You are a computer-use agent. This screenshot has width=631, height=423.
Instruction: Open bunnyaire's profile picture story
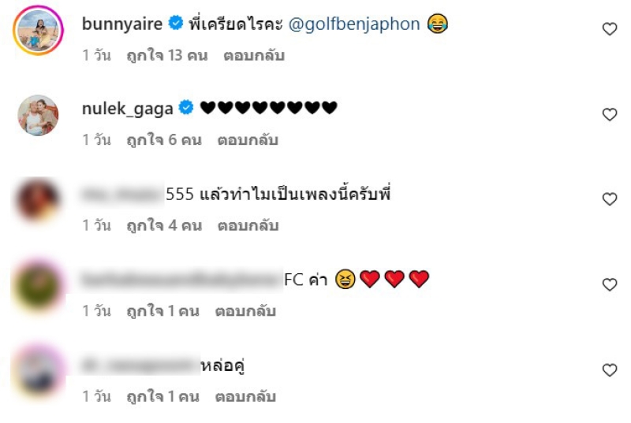[x=38, y=30]
